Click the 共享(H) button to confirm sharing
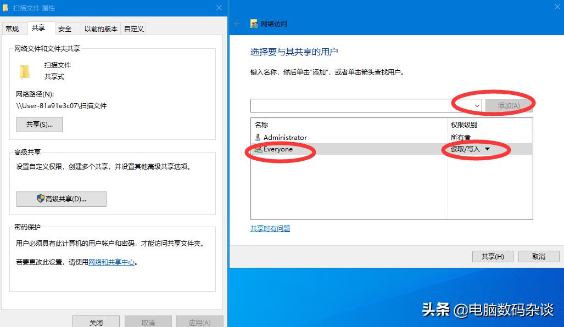The height and width of the screenshot is (327, 564). 492,256
